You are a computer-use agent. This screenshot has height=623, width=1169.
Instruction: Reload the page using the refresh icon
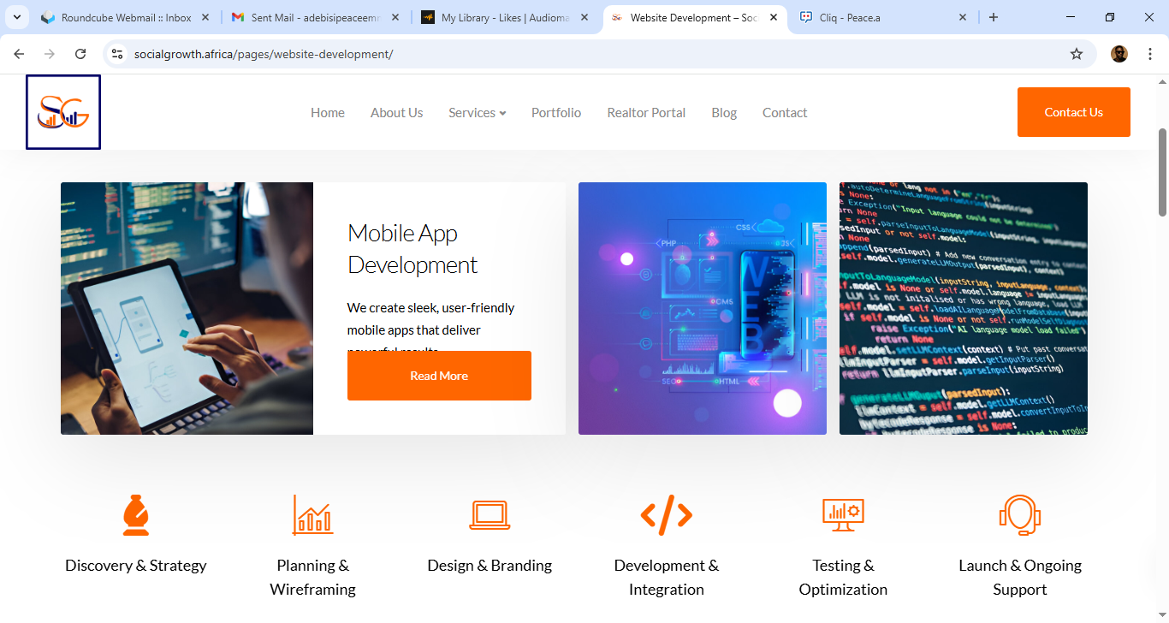tap(80, 54)
